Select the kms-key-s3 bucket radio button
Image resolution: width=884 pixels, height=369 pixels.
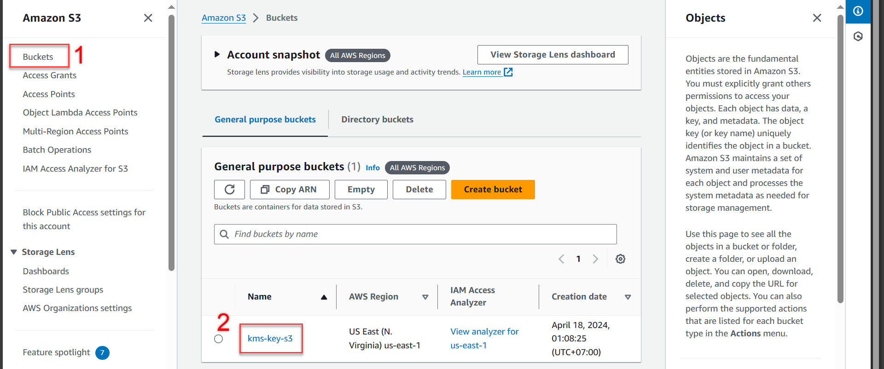tap(219, 339)
